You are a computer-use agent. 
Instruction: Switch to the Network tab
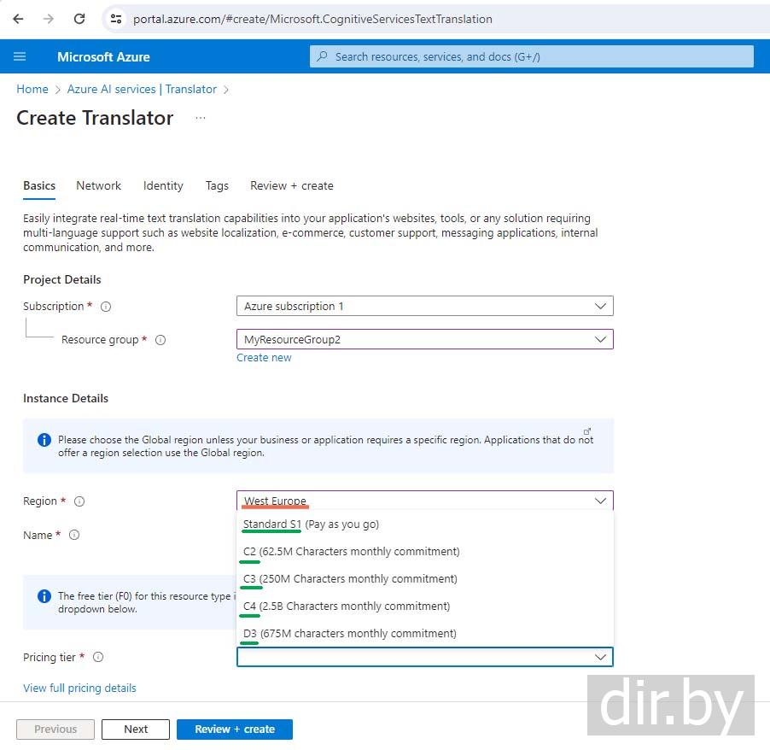[99, 185]
